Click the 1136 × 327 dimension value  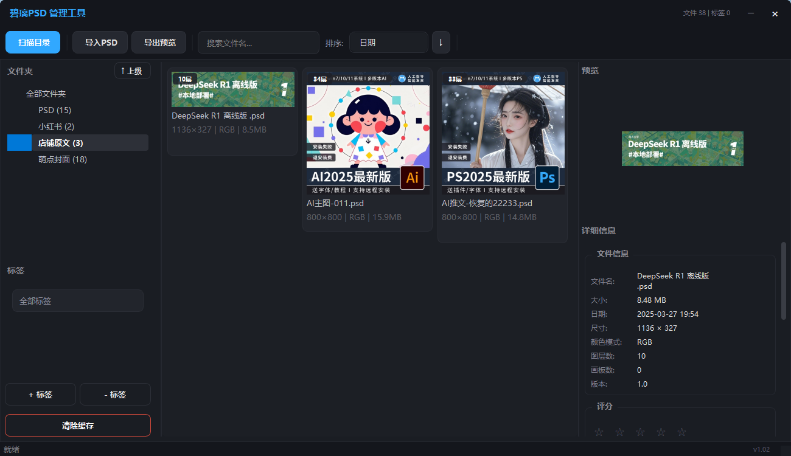click(x=657, y=328)
